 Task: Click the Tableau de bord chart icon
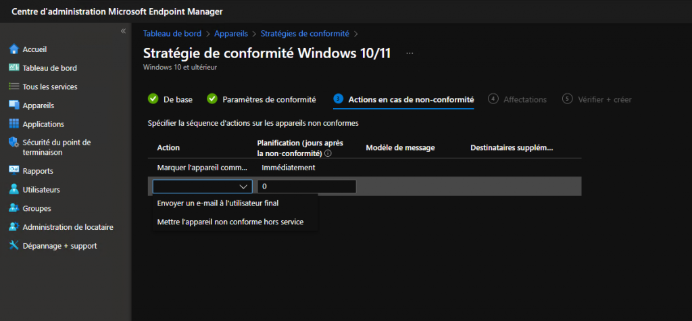[14, 68]
